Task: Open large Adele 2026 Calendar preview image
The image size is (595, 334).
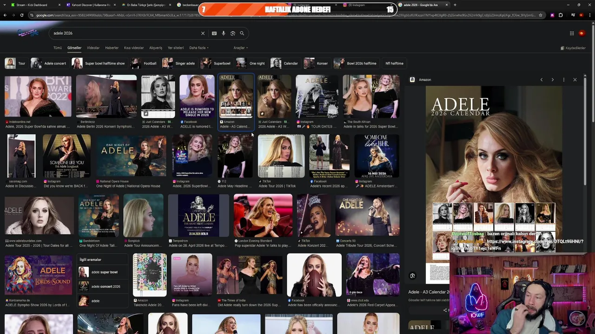Action: tap(494, 184)
